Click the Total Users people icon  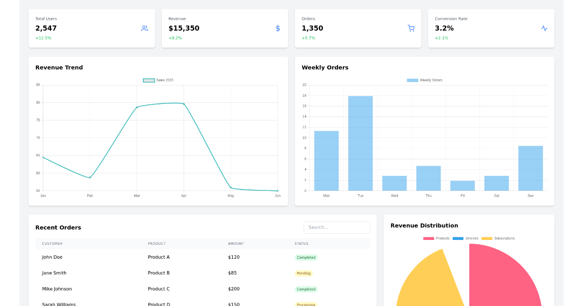click(x=144, y=28)
